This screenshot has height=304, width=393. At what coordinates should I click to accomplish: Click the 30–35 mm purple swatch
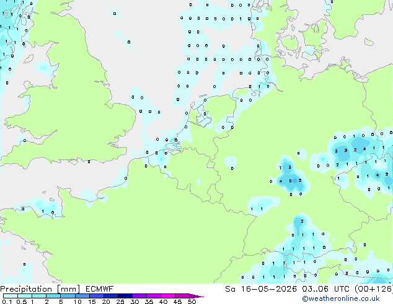pos(139,296)
